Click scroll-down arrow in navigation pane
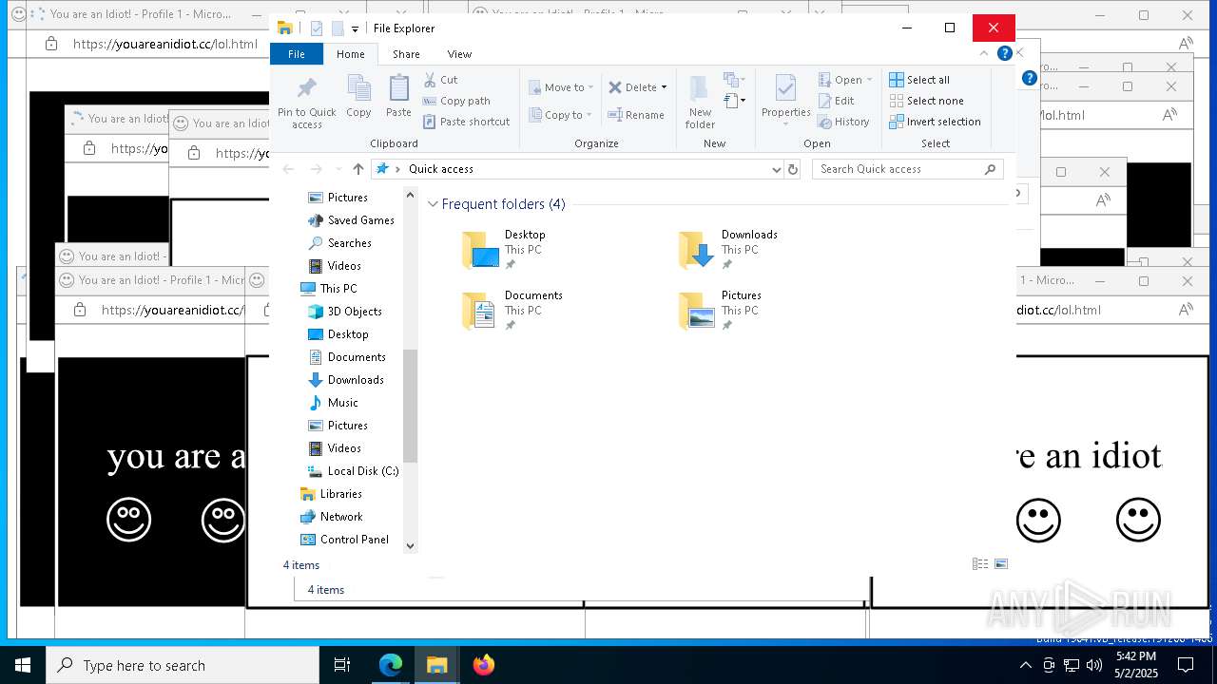The height and width of the screenshot is (684, 1217). 411,545
